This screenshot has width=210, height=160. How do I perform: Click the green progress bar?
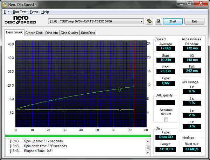coord(78,135)
